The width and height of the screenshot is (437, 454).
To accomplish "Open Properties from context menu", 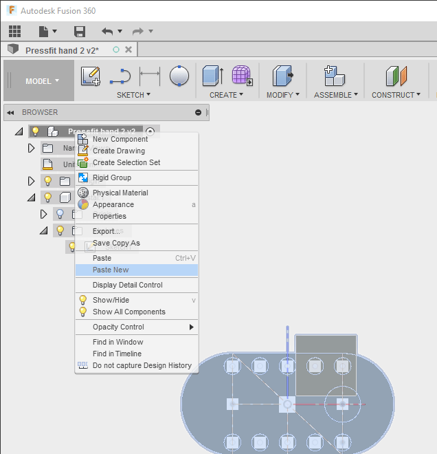I will [137, 216].
